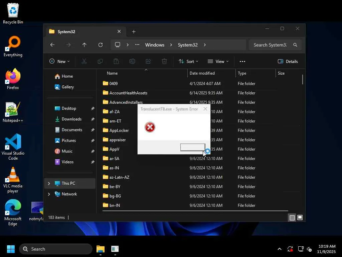
Task: Click the network tray icon
Action: (x=301, y=249)
